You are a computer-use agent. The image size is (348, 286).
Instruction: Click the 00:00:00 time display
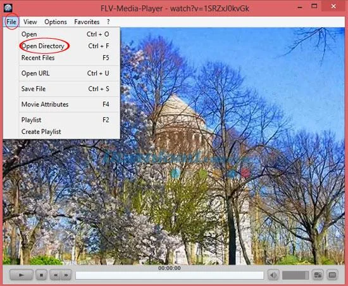(x=170, y=268)
